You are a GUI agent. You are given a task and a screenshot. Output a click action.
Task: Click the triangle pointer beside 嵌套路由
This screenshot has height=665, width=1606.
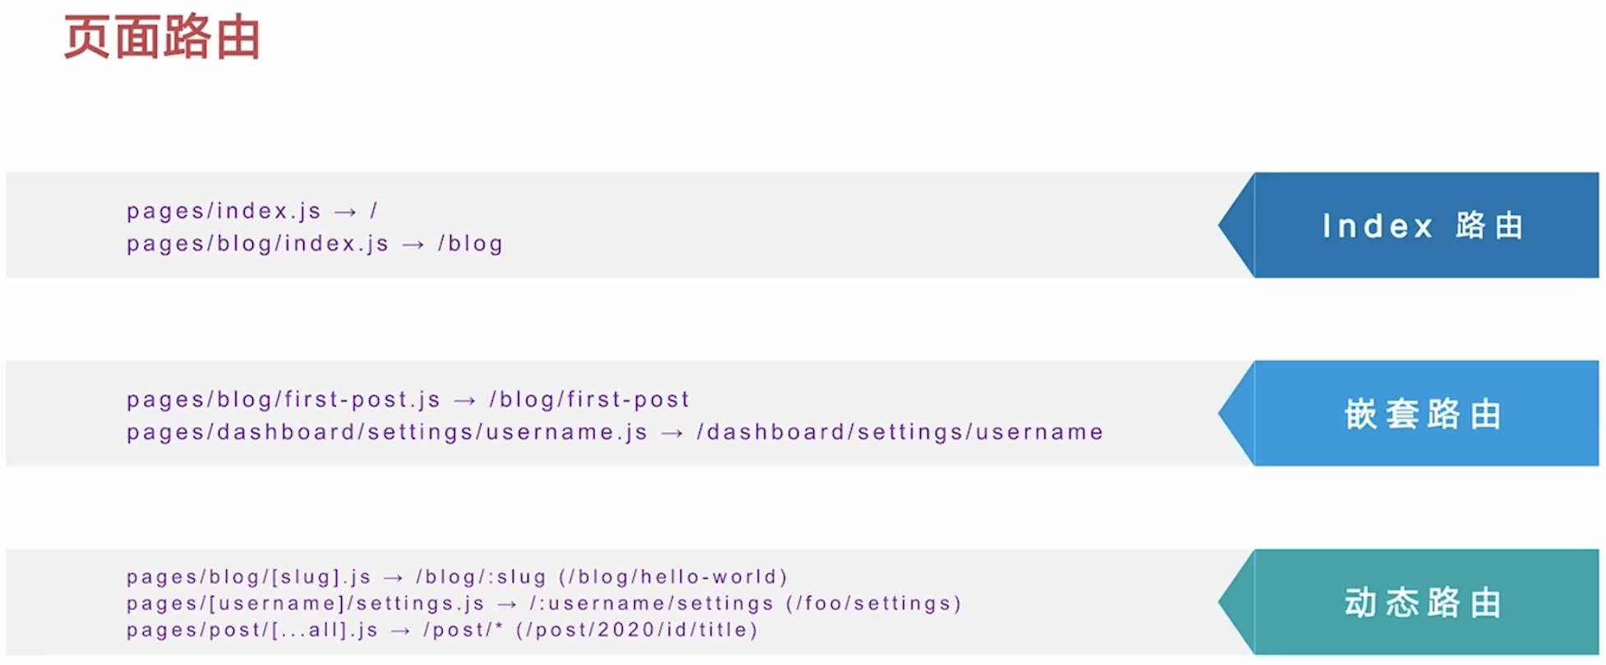tap(1237, 413)
